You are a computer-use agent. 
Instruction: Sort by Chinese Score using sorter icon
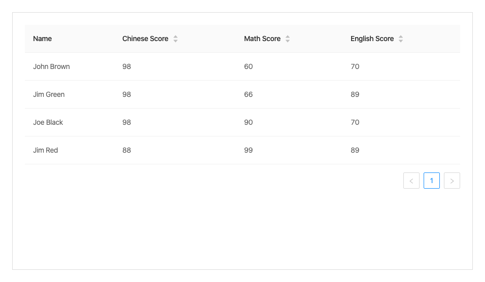[x=176, y=39]
